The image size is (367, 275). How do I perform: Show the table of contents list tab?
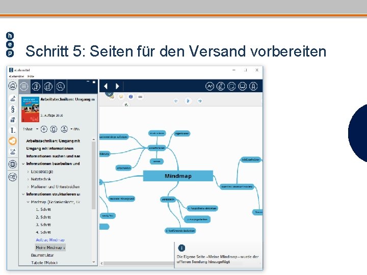(24, 86)
